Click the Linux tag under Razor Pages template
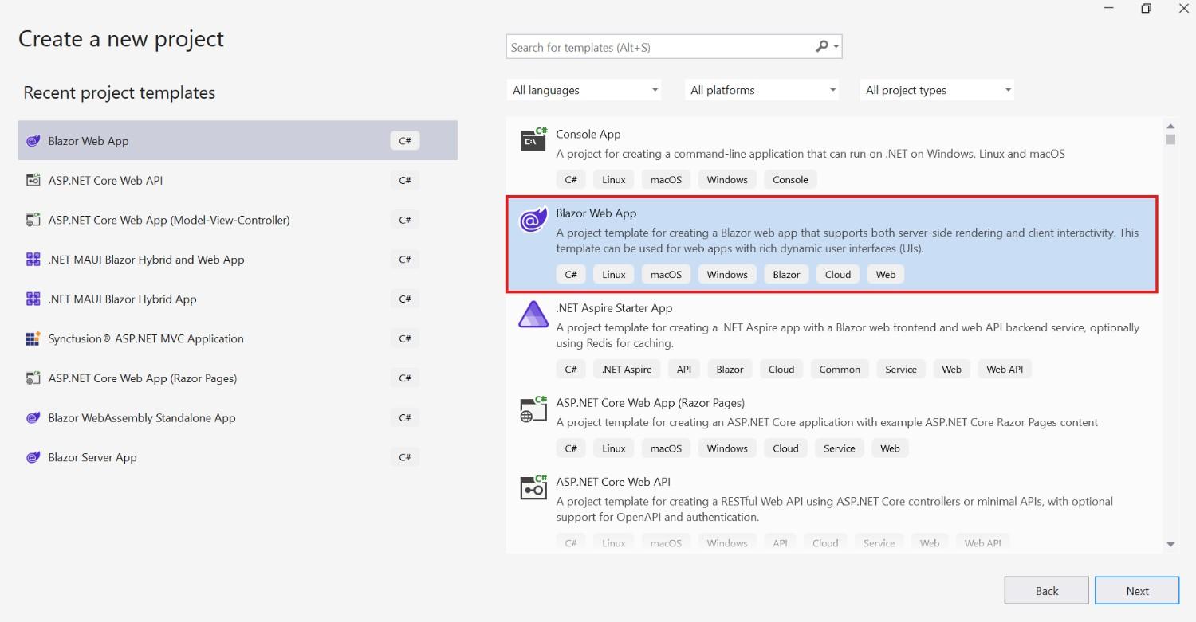 coord(614,448)
